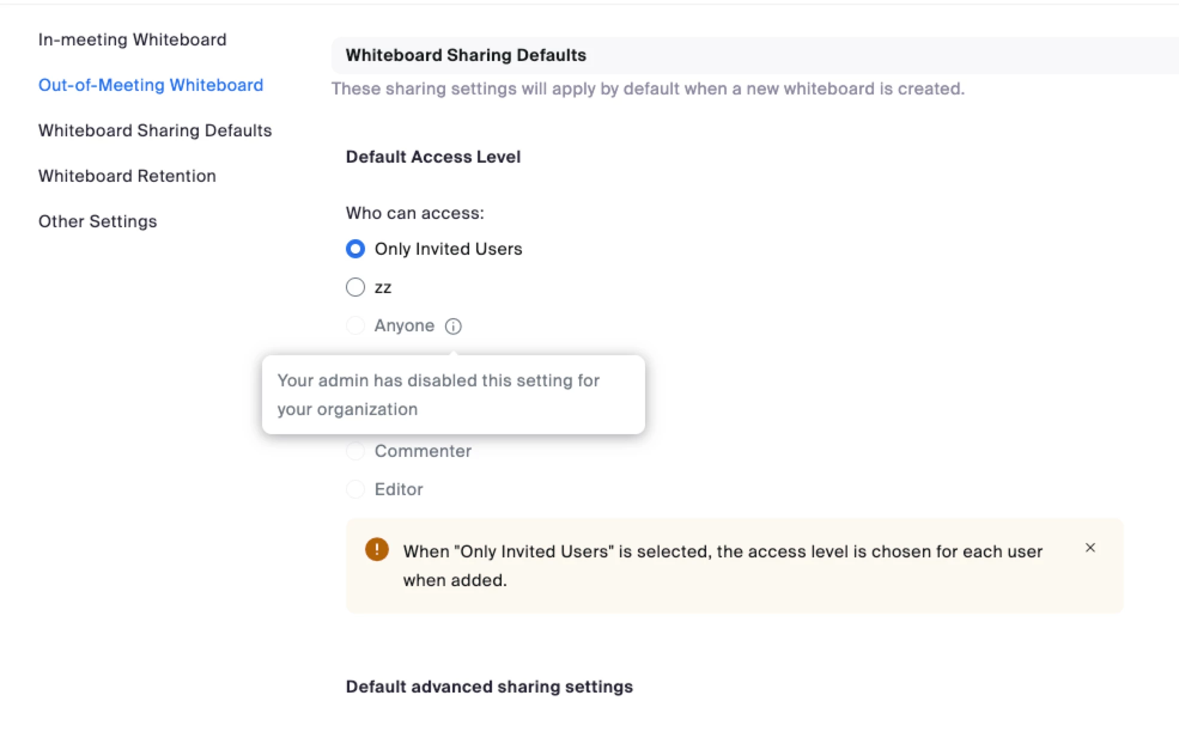
Task: Click the Default Access Level heading
Action: click(x=433, y=157)
